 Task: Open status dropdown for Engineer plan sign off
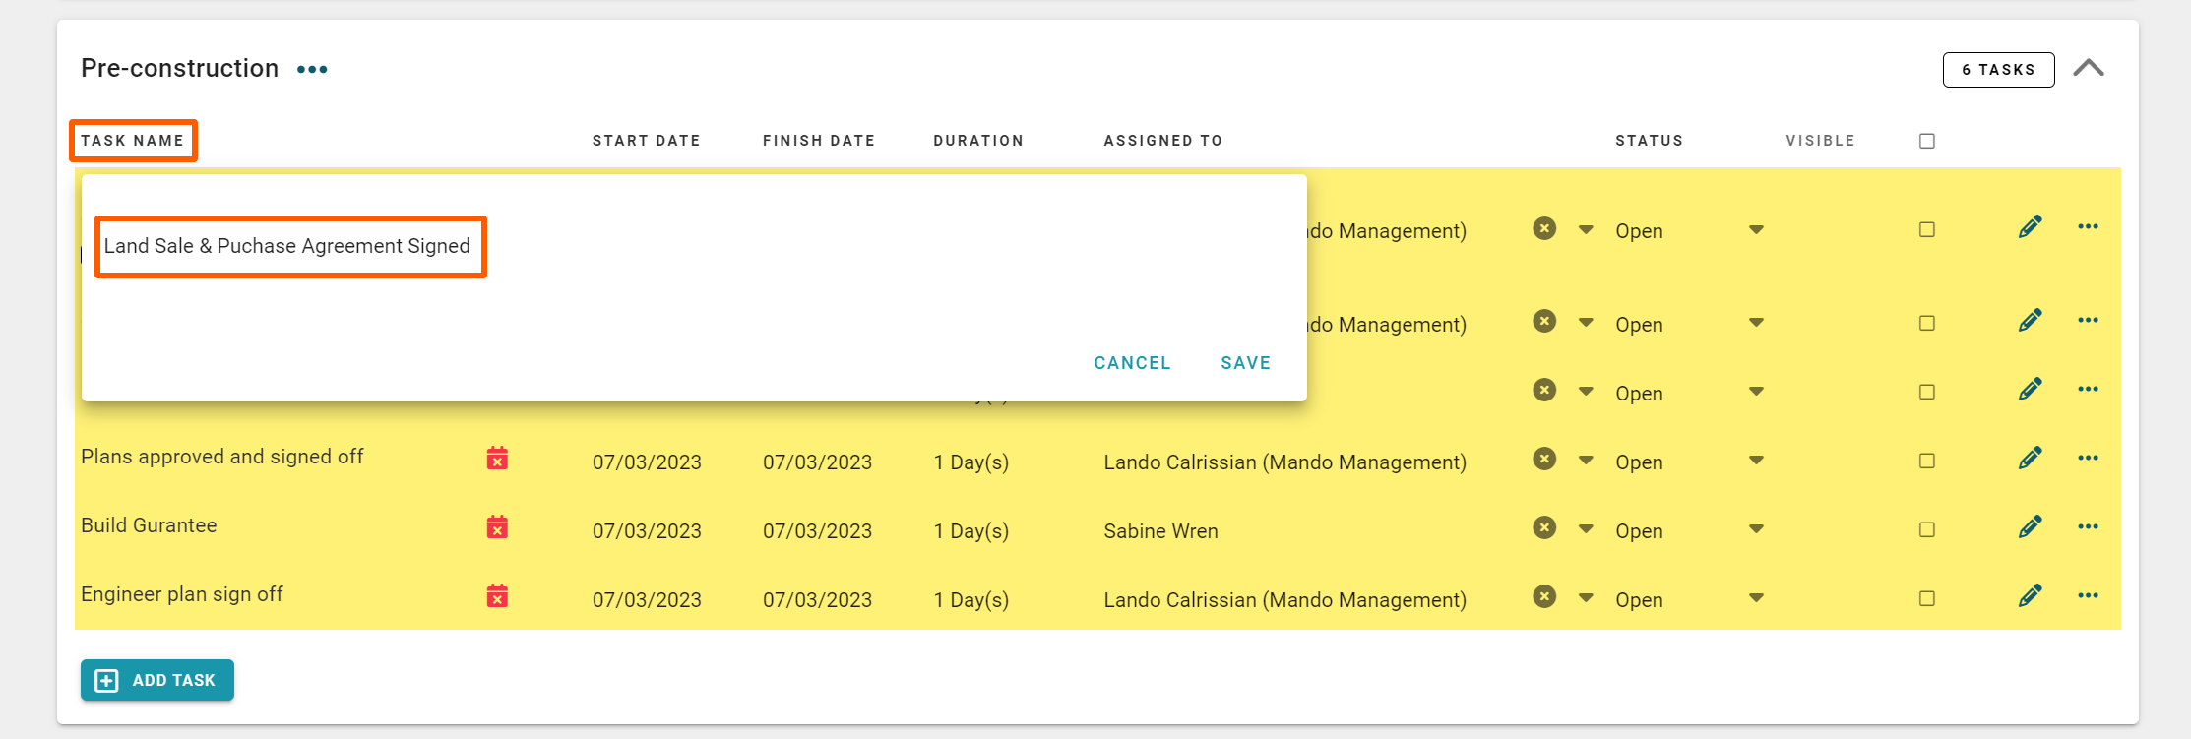click(1756, 598)
